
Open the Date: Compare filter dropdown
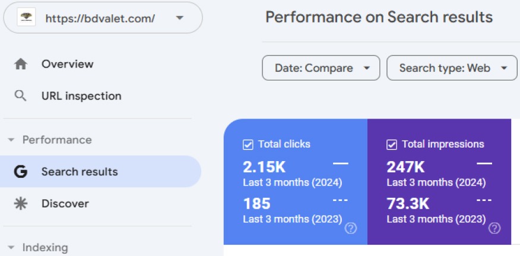(x=321, y=68)
